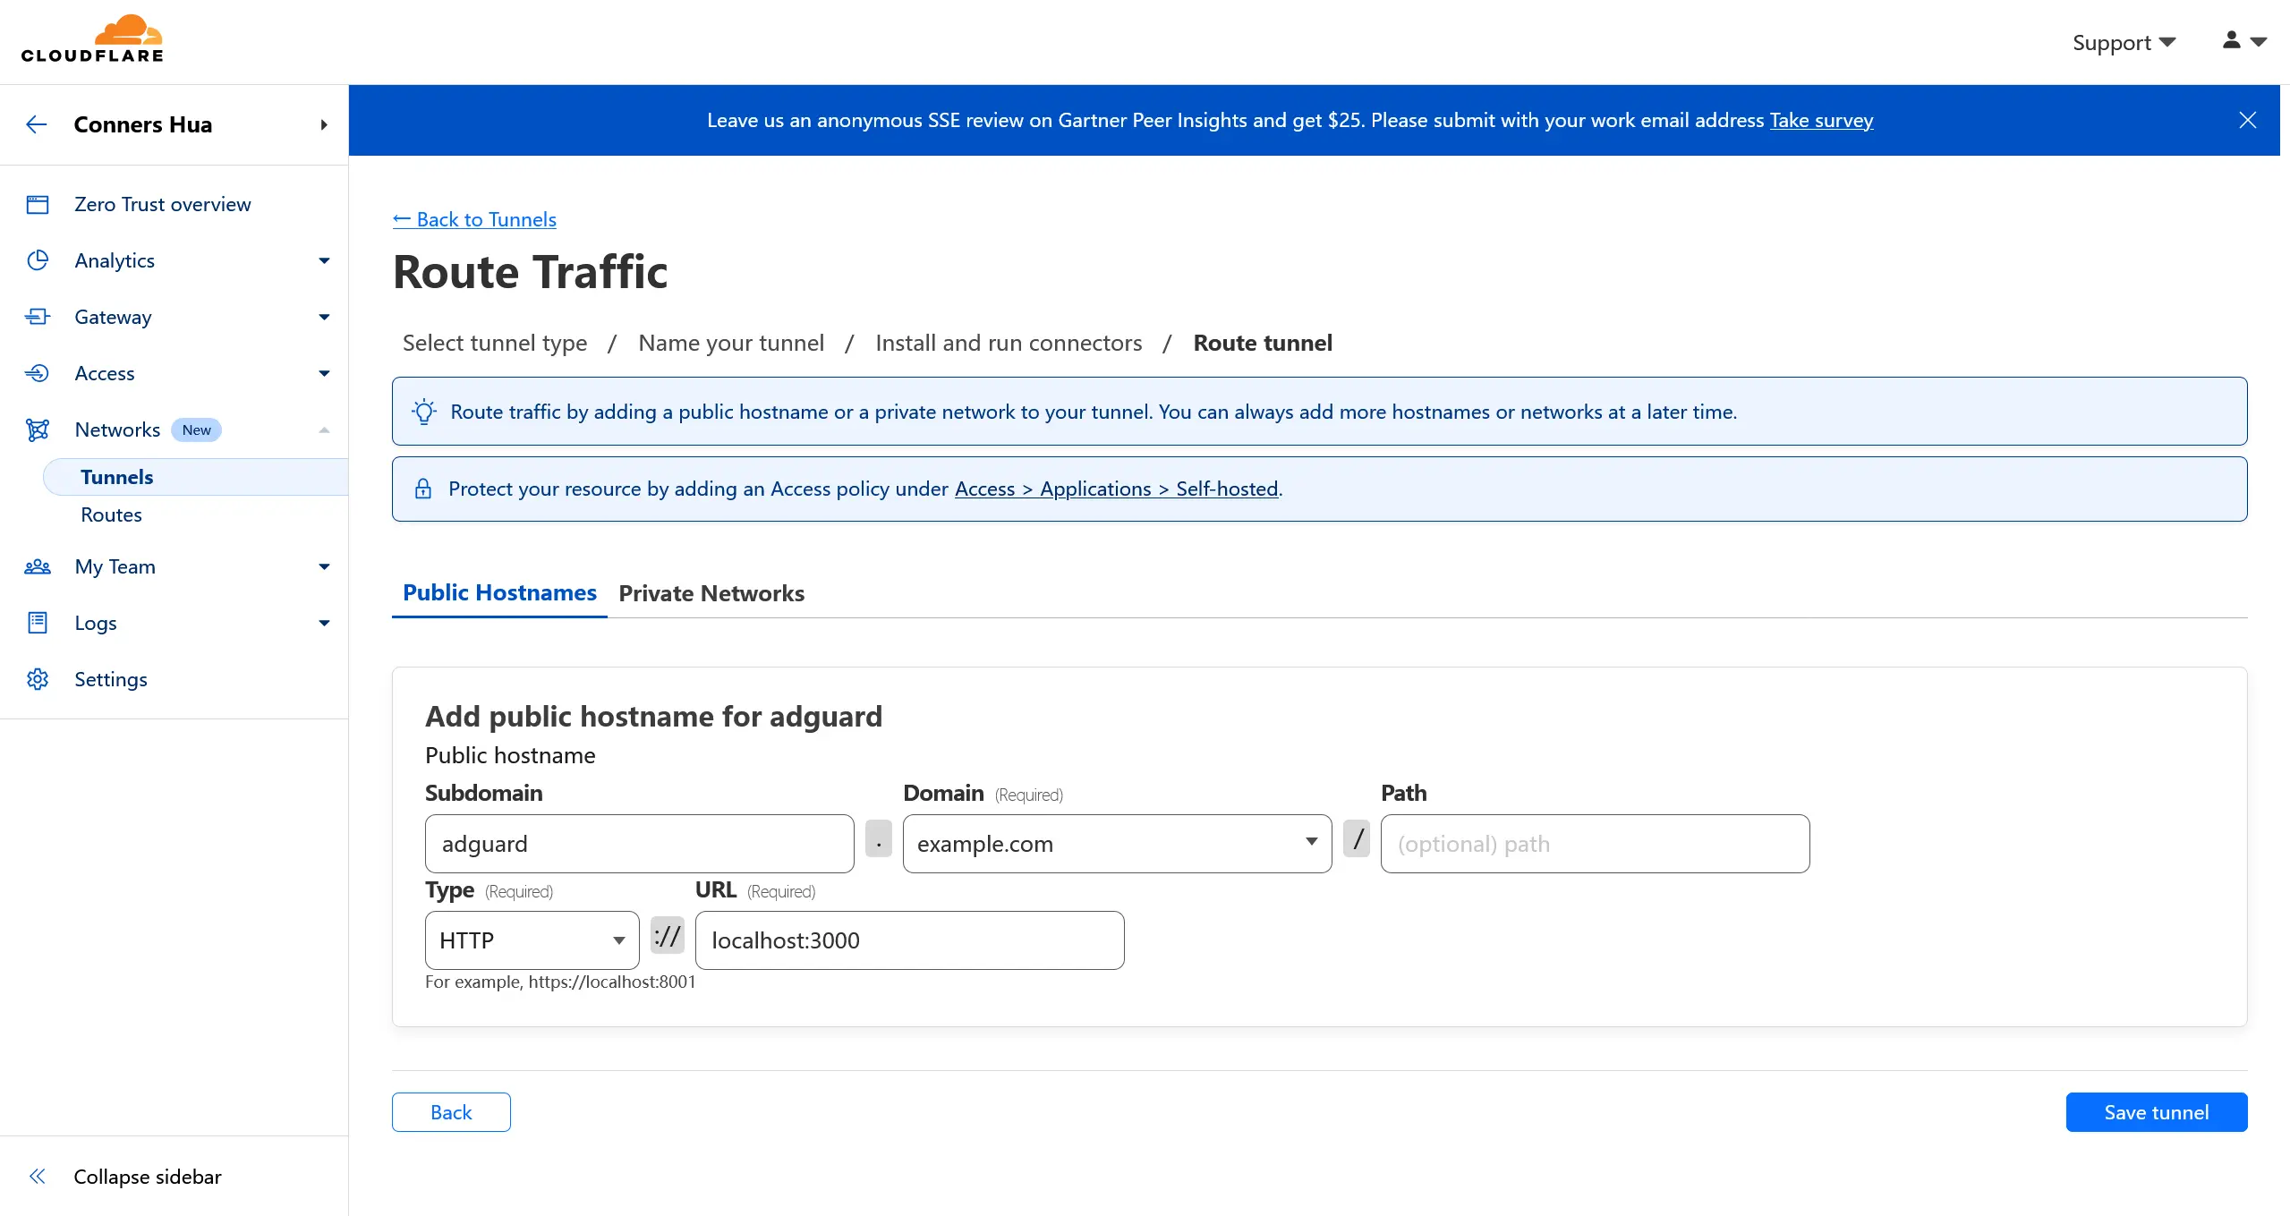Expand the Gateway menu arrow
The height and width of the screenshot is (1216, 2290).
click(324, 317)
